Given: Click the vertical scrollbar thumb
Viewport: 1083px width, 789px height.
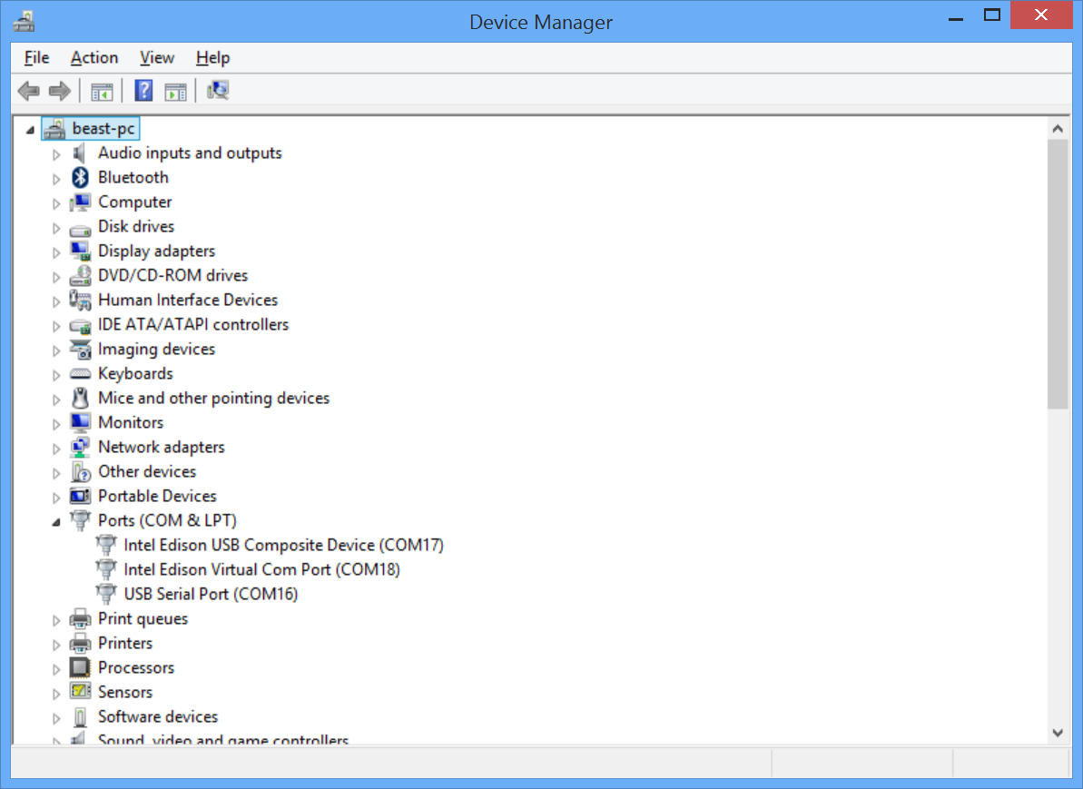Looking at the screenshot, I should [1058, 274].
